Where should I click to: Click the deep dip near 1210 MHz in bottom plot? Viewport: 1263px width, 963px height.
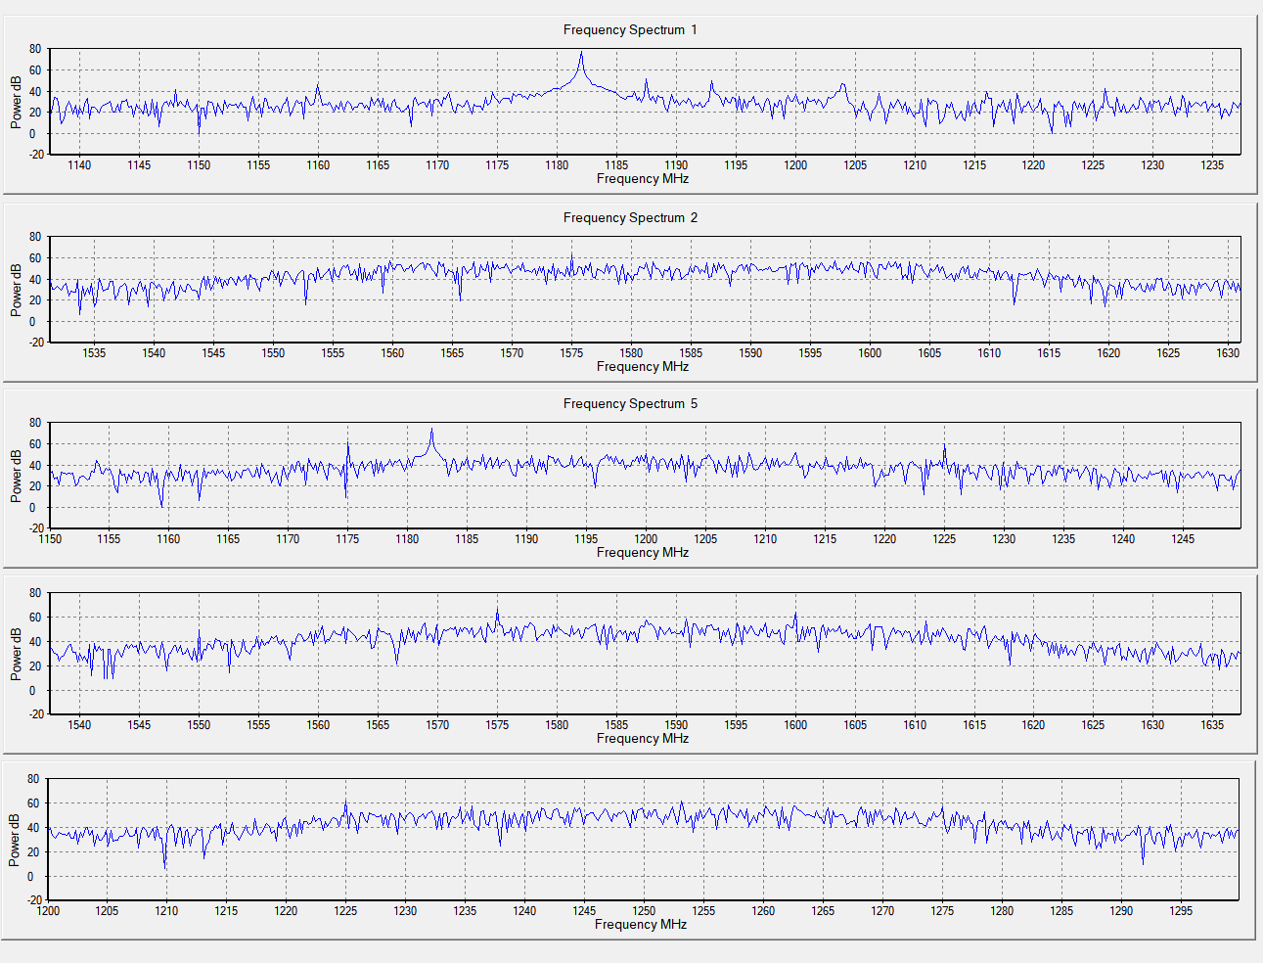pyautogui.click(x=164, y=865)
